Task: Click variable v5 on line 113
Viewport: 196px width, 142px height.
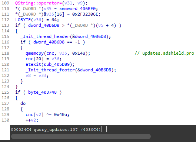Action: [x=101, y=25]
